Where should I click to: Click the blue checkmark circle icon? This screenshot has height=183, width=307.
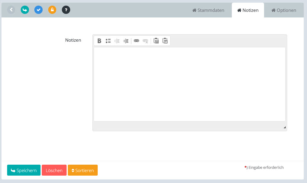[x=38, y=10]
